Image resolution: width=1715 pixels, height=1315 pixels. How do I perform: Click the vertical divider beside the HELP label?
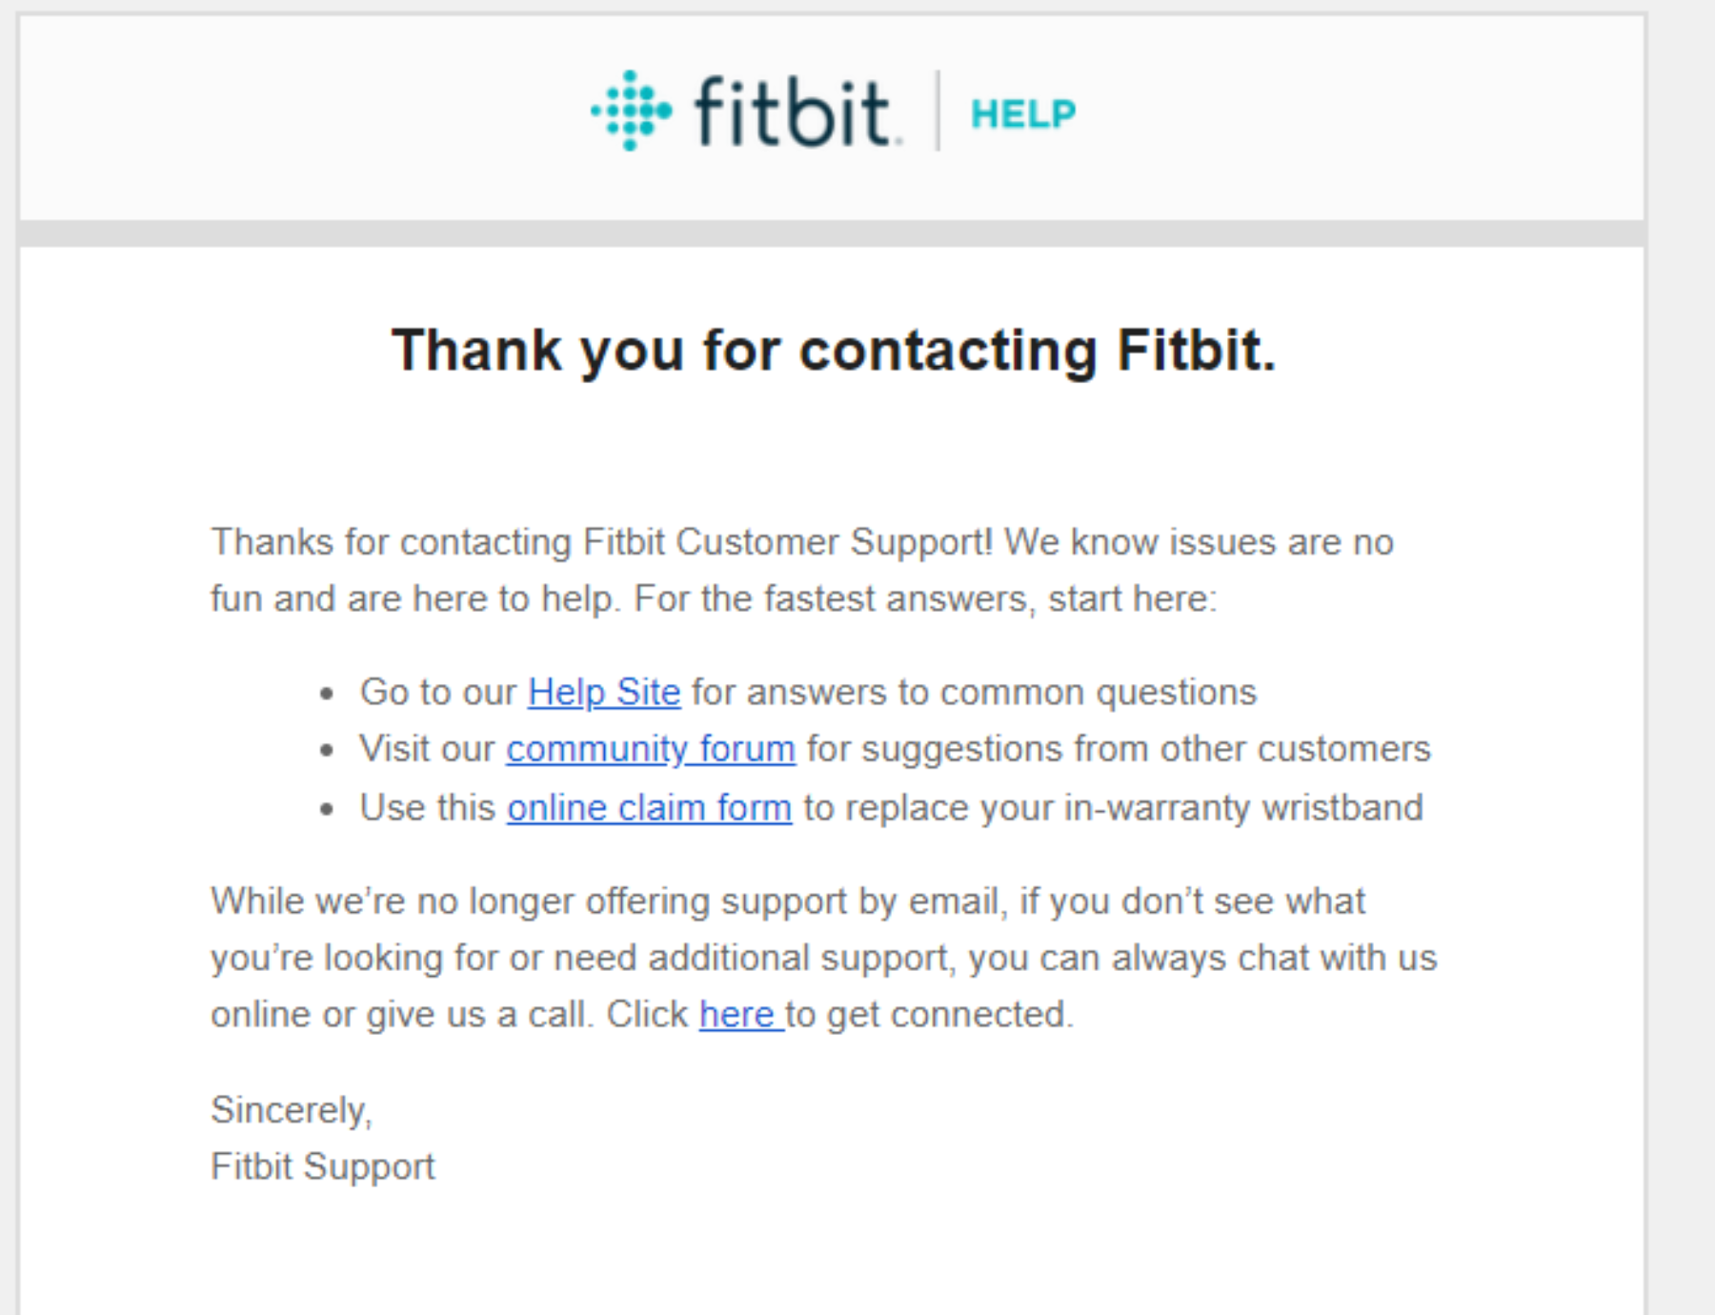coord(938,111)
